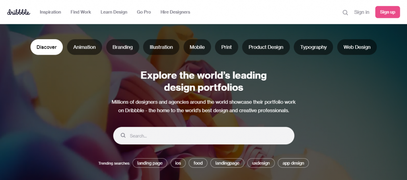Select the Branding category pill
This screenshot has width=407, height=180.
122,47
